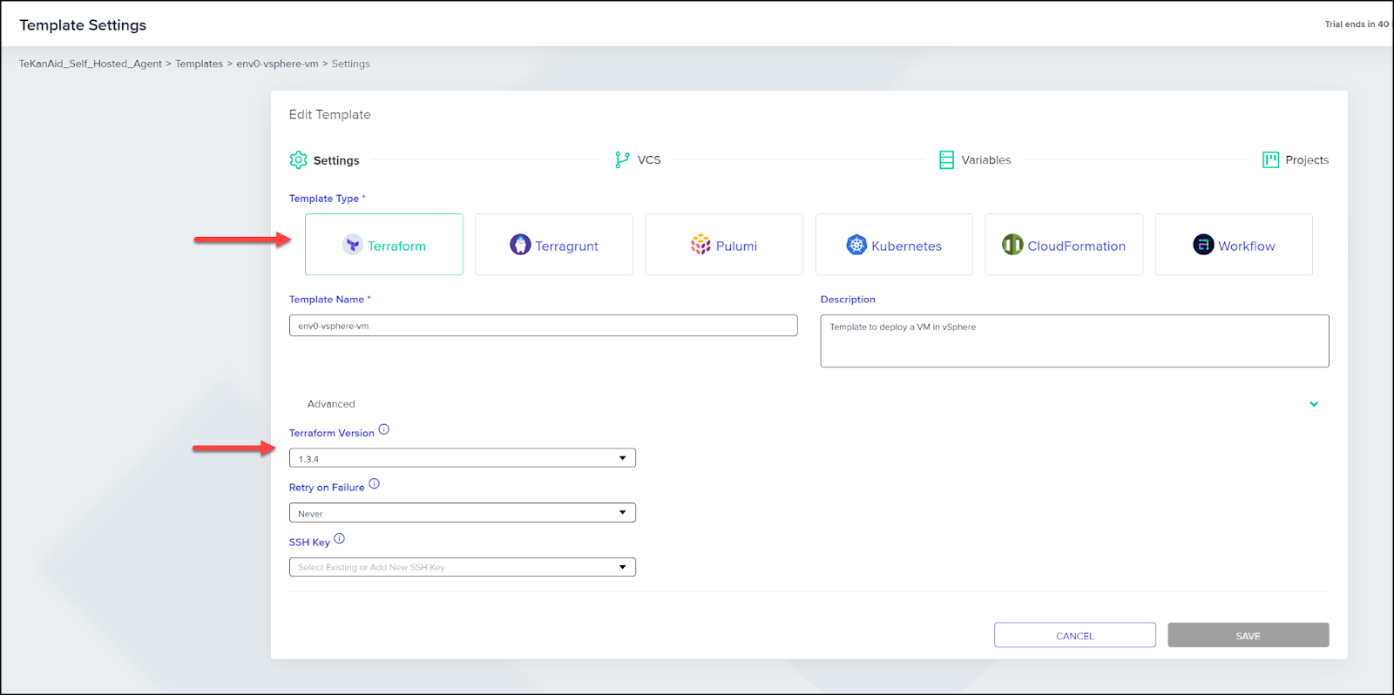Click the Edit Template heading
The image size is (1394, 695).
pos(330,115)
